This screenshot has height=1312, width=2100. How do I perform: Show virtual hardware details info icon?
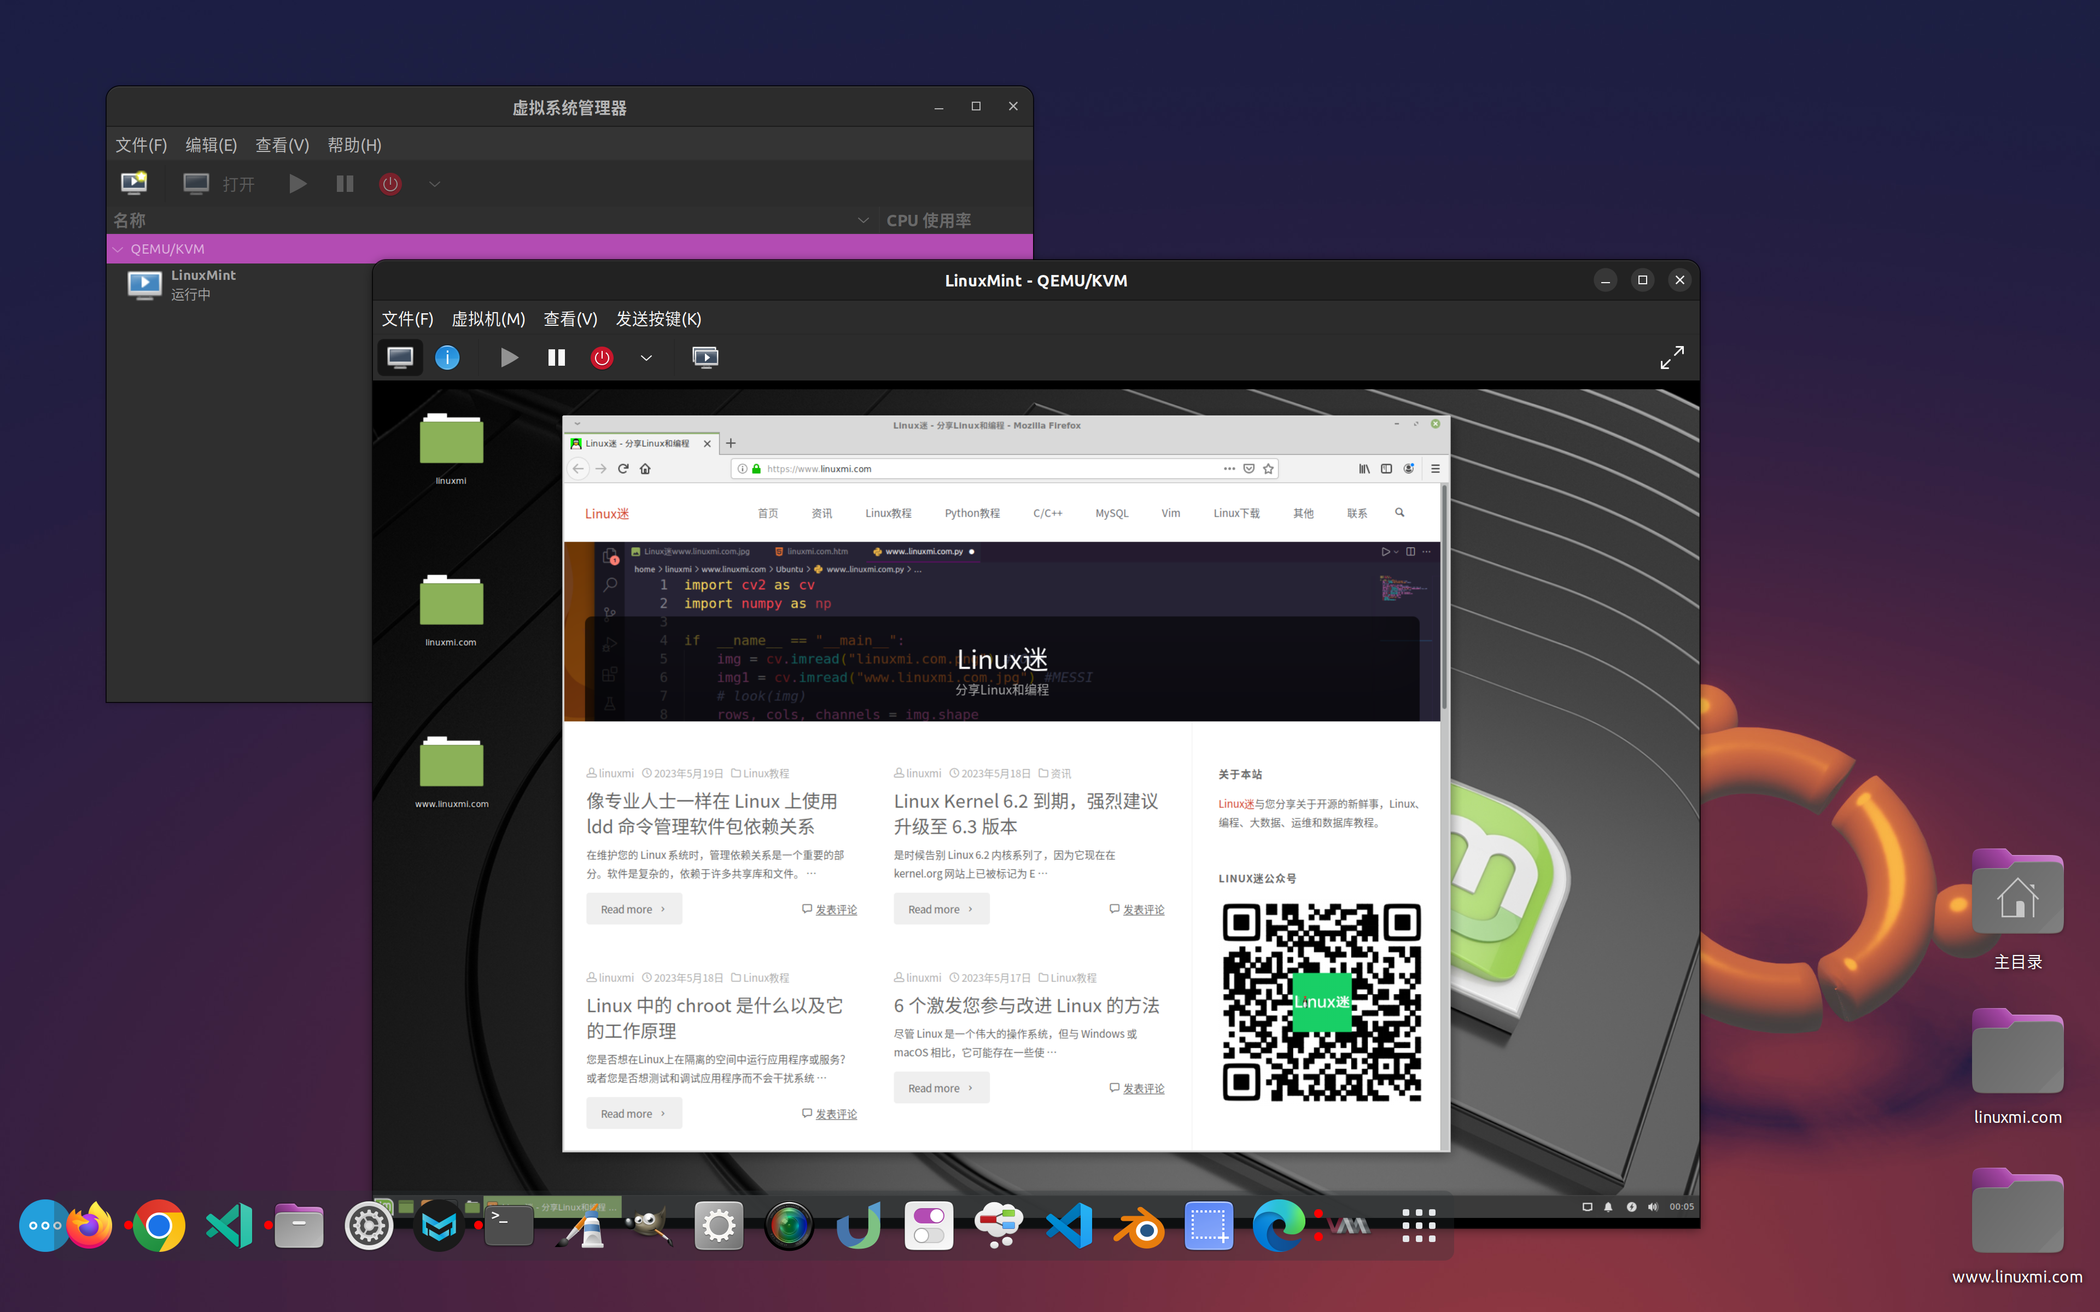(x=447, y=358)
